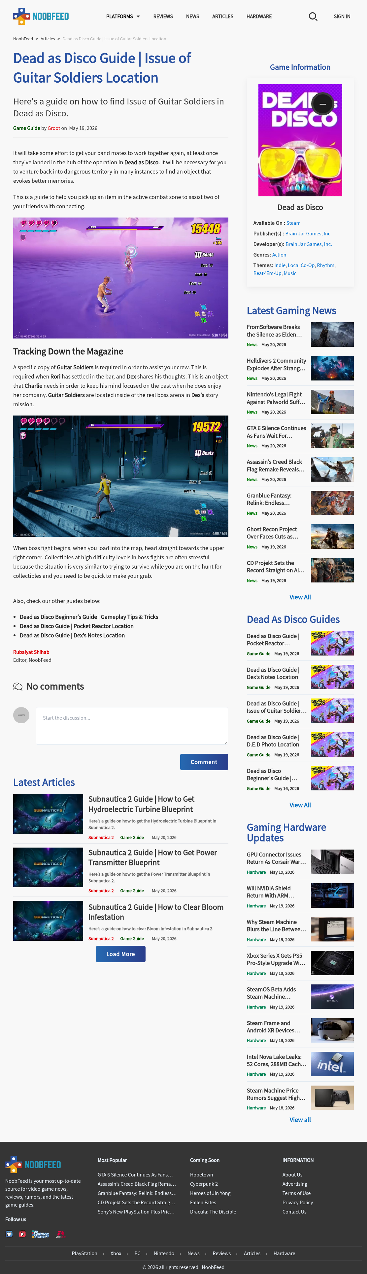
Task: Open the Pocket Reactor Location guide bullet link
Action: pos(77,626)
